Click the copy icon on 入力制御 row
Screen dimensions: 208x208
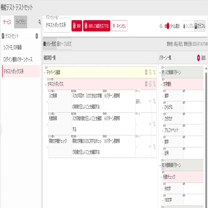click(154, 101)
